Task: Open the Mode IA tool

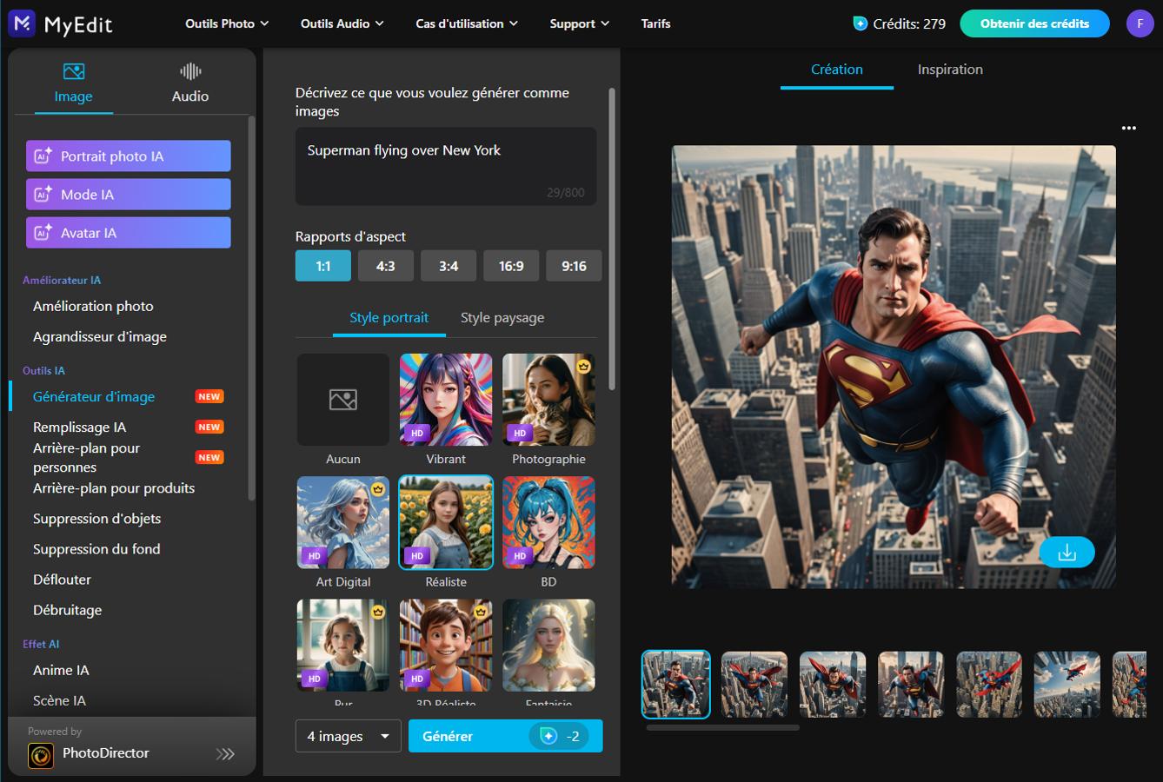Action: 129,195
